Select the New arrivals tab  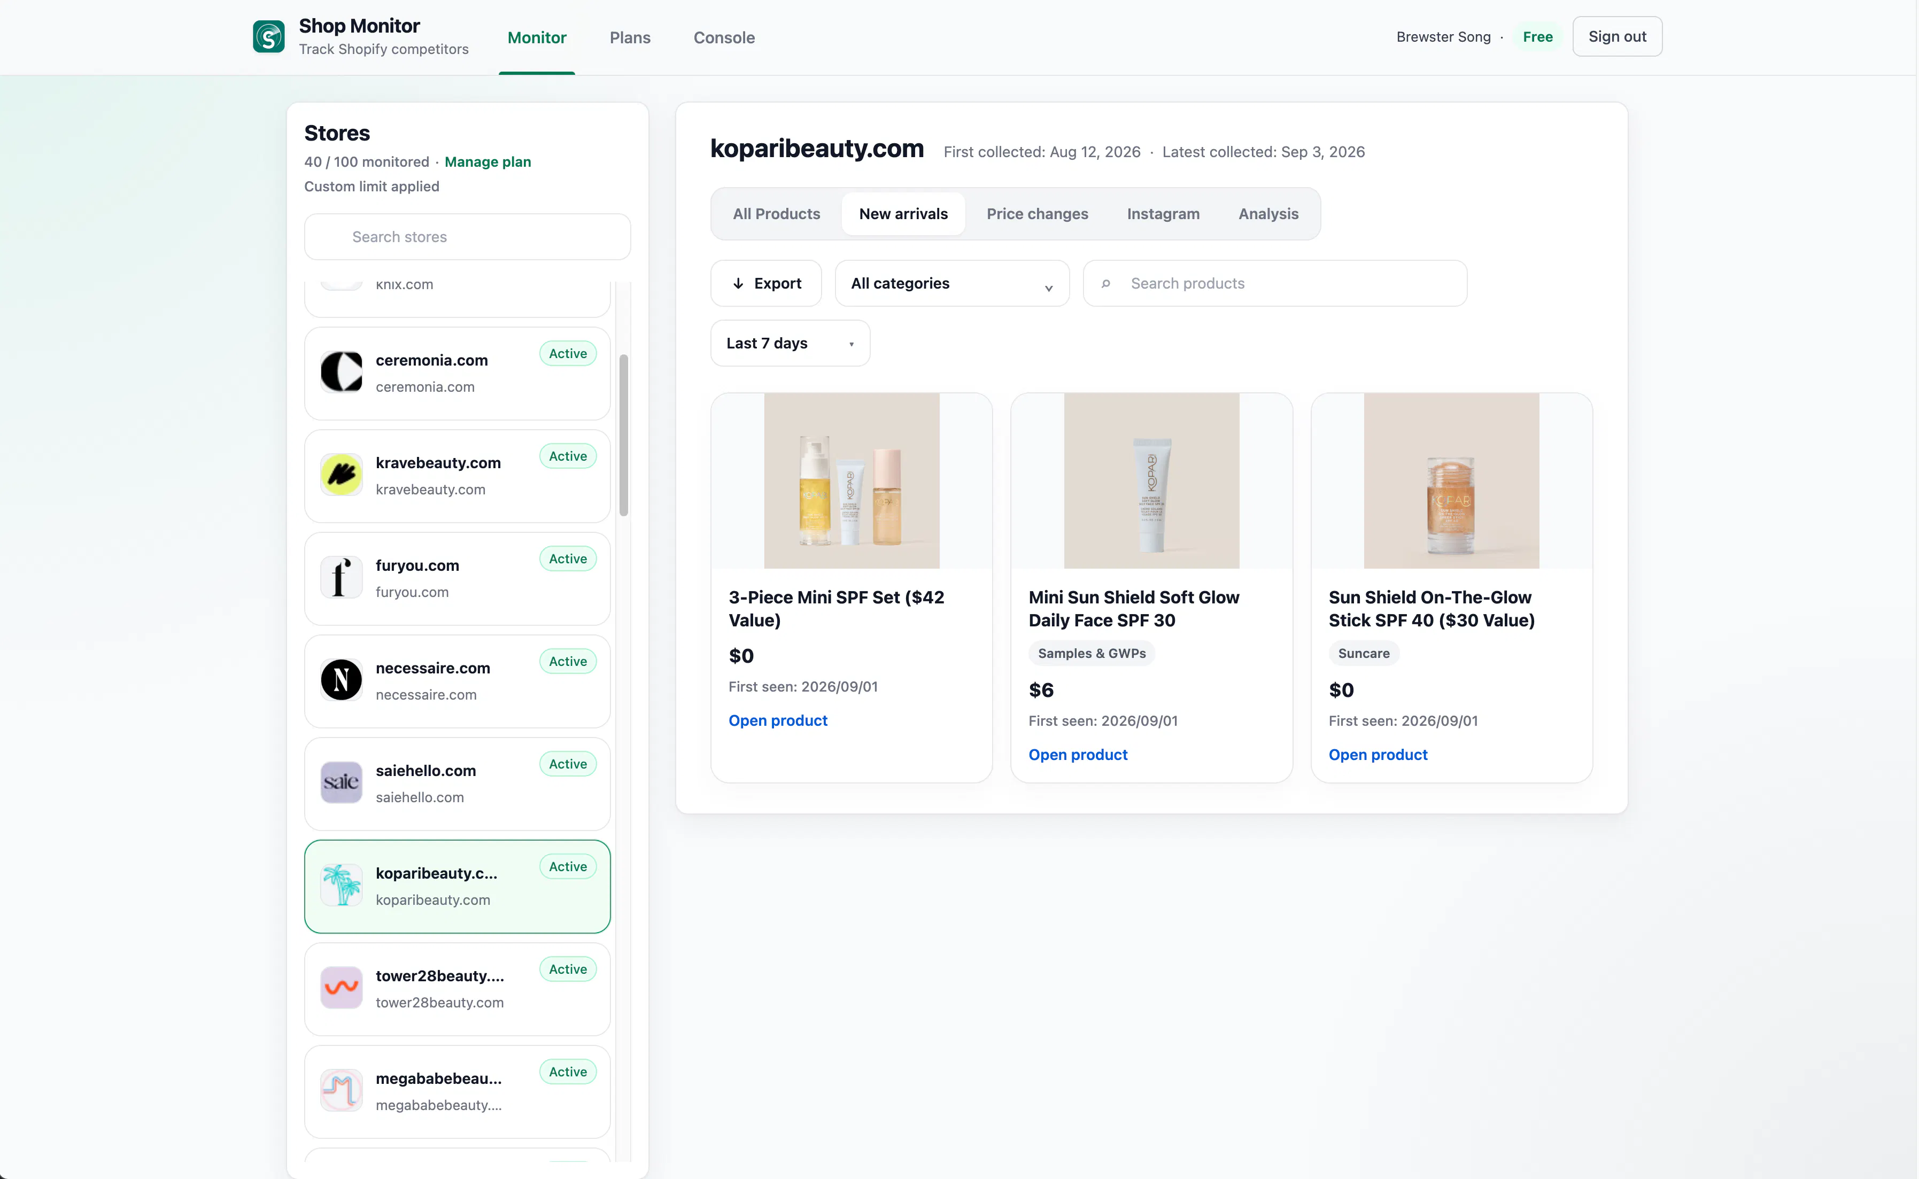coord(903,214)
